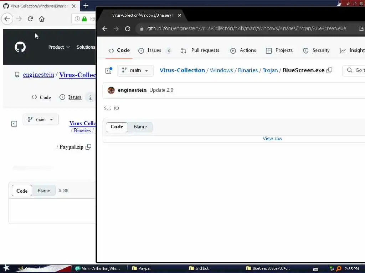This screenshot has width=365, height=273.
Task: Open the Actions tab
Action: coord(243,50)
